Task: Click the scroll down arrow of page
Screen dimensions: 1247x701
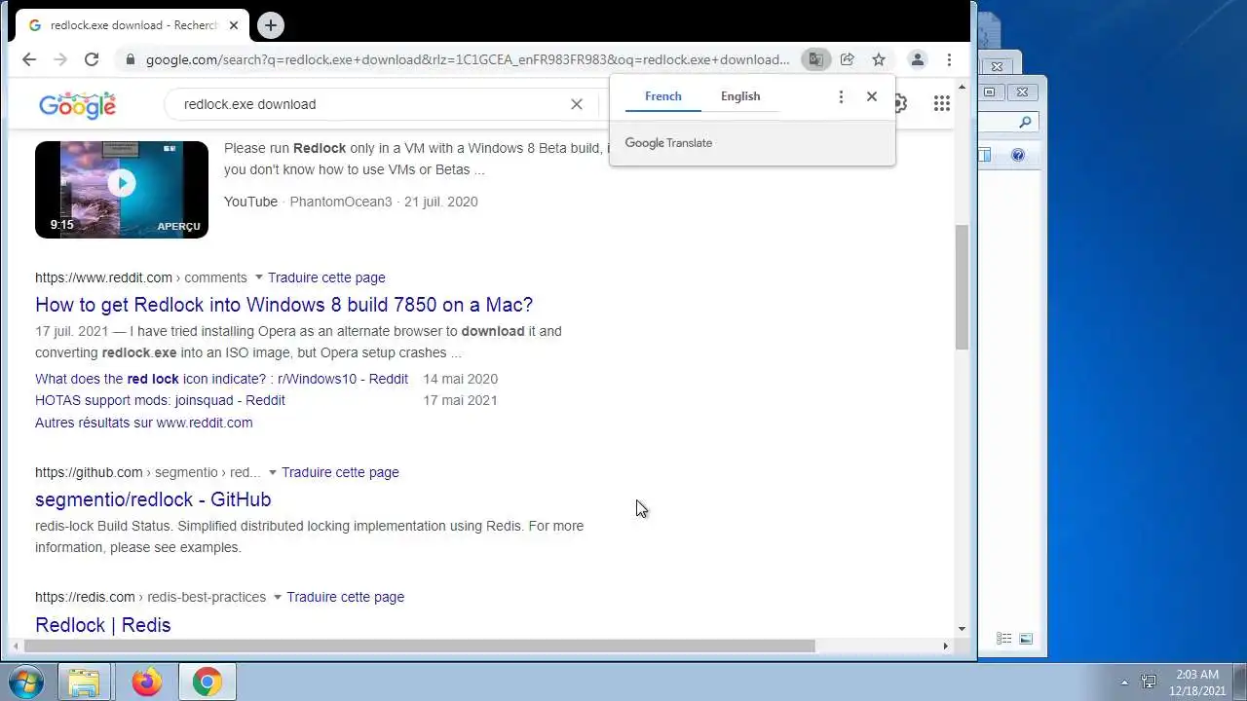Action: click(962, 629)
